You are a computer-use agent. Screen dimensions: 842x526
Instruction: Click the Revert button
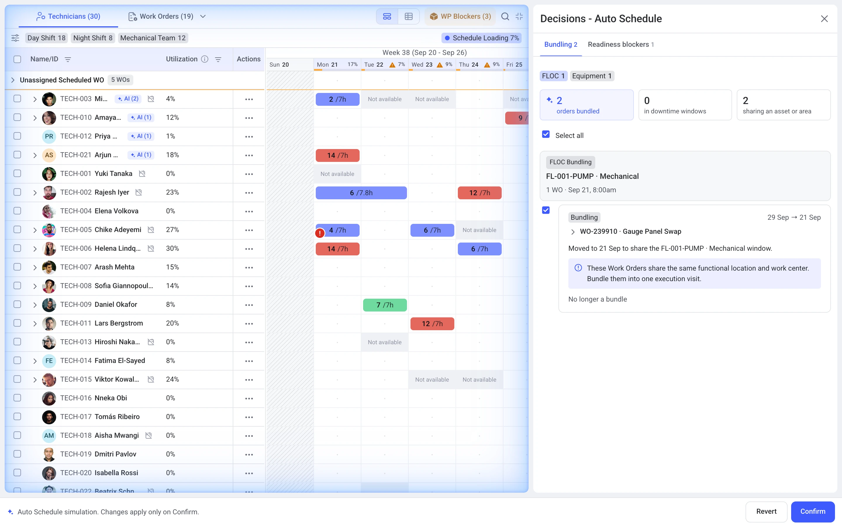(x=766, y=511)
